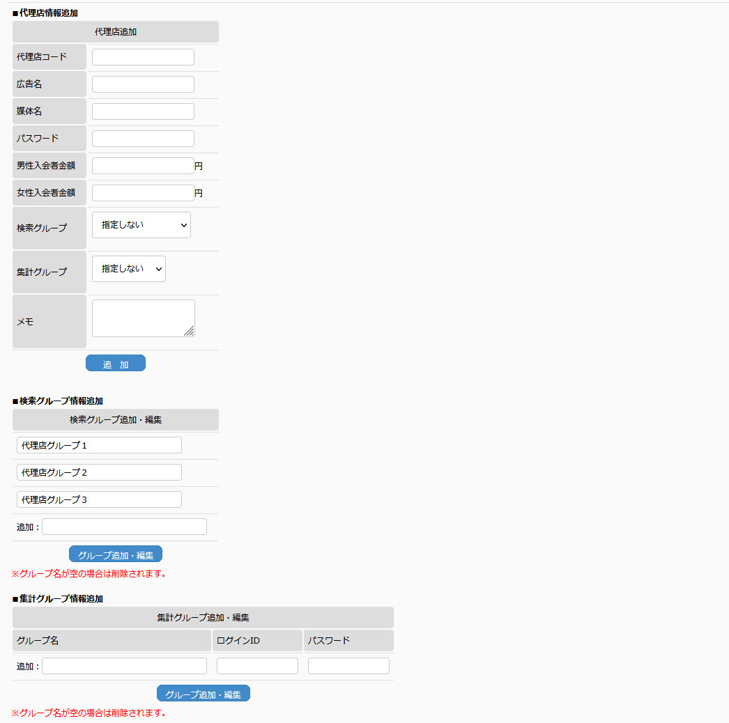This screenshot has width=729, height=723.
Task: Select the 代理店グループ３ name field
Action: tap(99, 499)
